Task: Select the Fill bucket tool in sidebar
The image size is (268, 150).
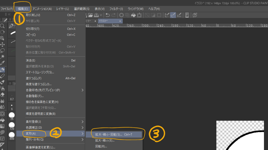Action: tap(2, 120)
